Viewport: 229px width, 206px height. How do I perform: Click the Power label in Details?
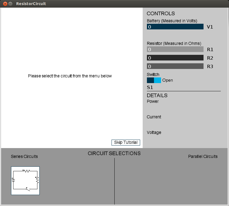tap(153, 101)
